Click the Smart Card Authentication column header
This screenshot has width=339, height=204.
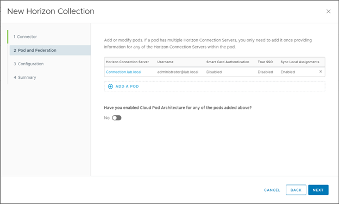tap(228, 62)
